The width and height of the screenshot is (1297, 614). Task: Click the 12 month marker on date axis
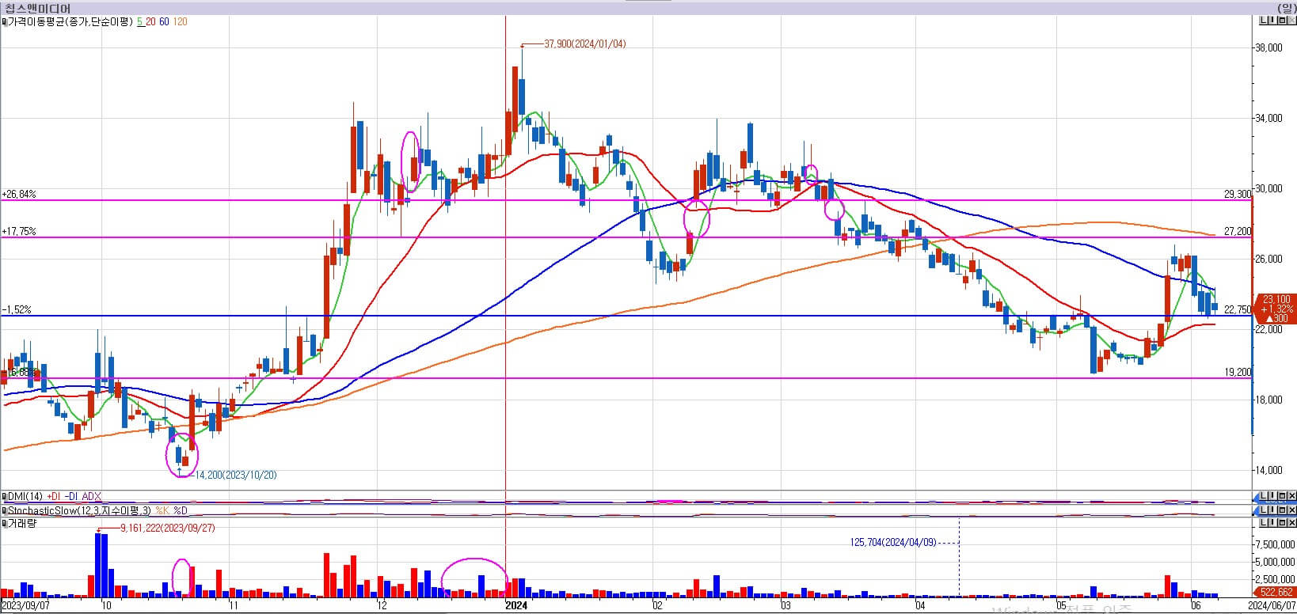(x=382, y=606)
